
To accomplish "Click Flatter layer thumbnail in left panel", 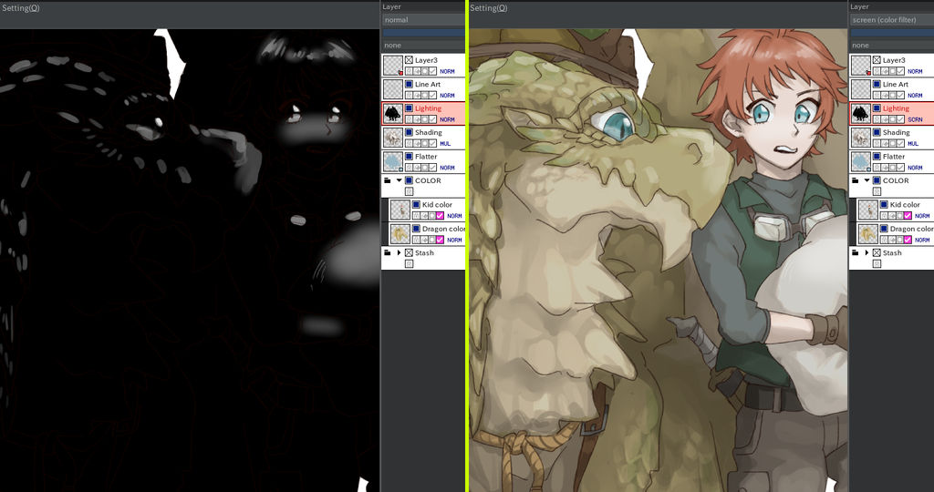I will (x=393, y=162).
